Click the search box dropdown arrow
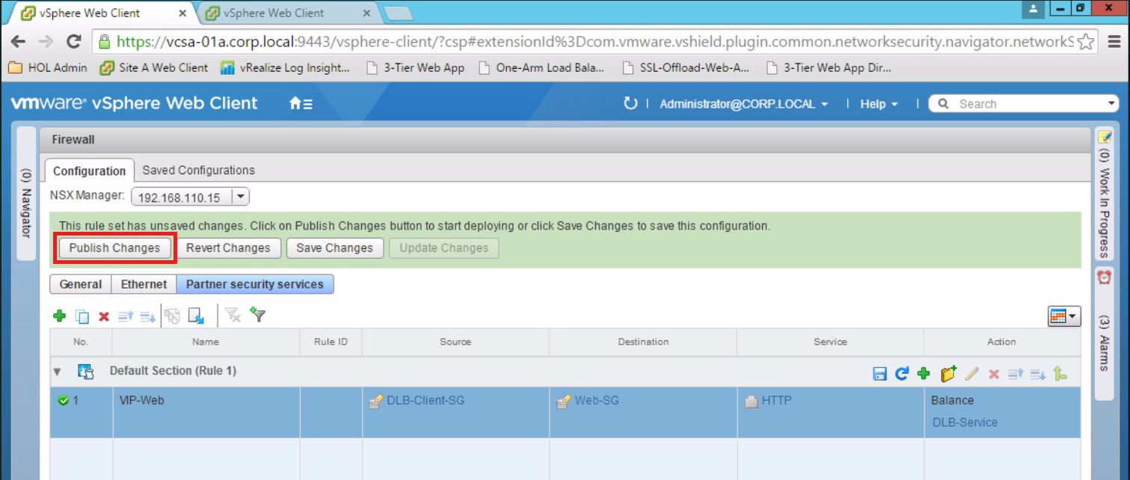This screenshot has width=1130, height=480. [x=1111, y=104]
